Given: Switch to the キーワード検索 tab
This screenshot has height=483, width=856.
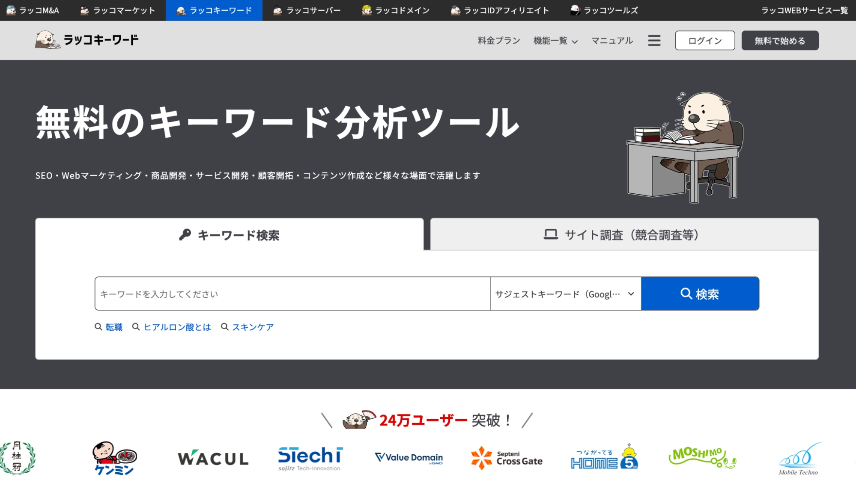Looking at the screenshot, I should pos(230,234).
